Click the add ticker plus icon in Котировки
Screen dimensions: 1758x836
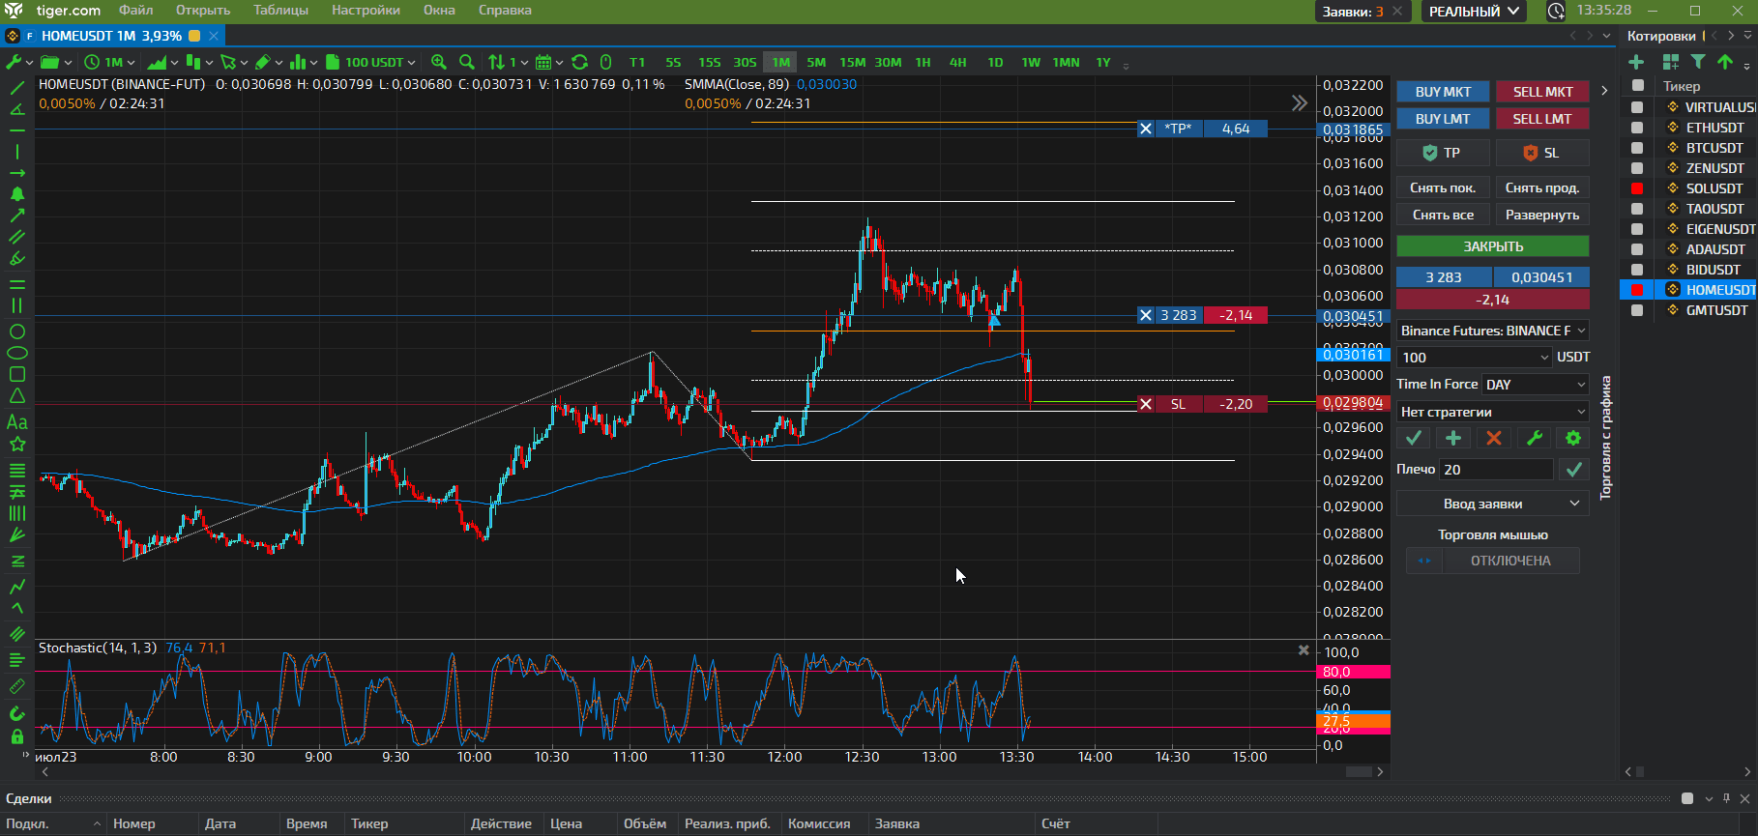[x=1636, y=62]
